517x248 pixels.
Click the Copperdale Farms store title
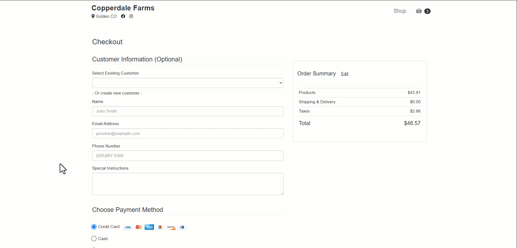[123, 8]
